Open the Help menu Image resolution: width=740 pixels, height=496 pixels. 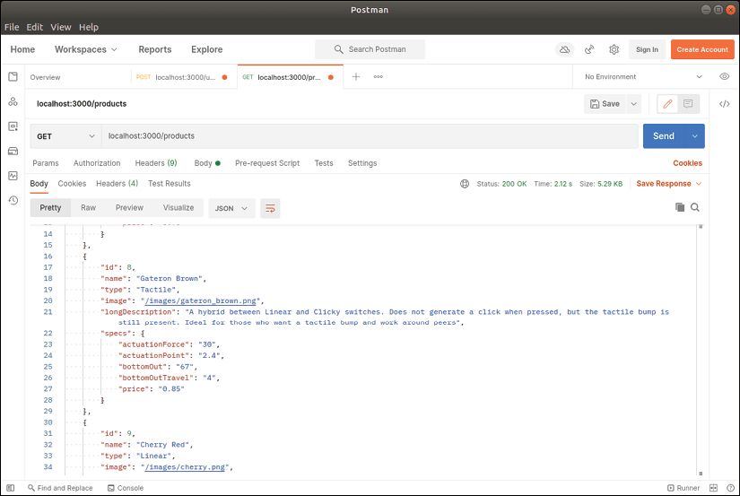coord(89,27)
